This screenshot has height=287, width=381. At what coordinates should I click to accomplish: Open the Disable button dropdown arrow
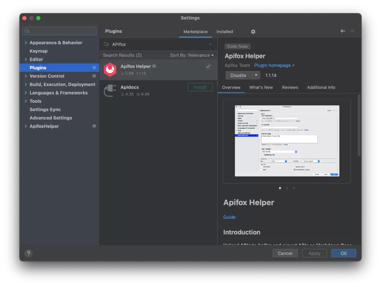point(256,76)
